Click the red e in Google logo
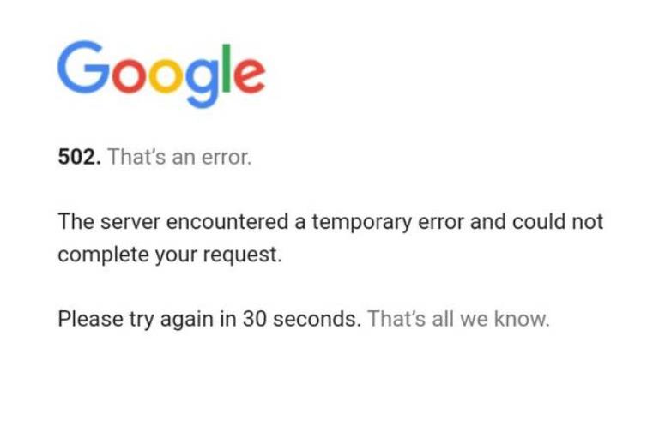The image size is (653, 444). (x=250, y=76)
